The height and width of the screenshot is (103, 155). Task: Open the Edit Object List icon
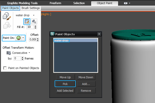[27, 21]
